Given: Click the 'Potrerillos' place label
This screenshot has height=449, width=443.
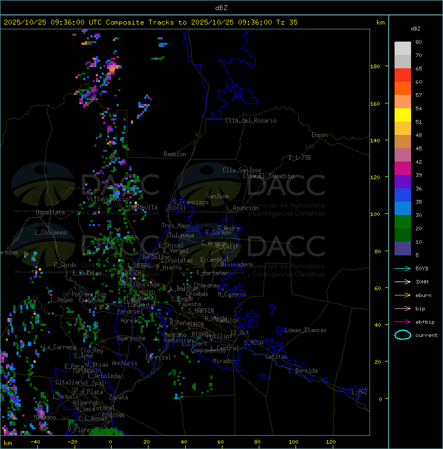Looking at the screenshot, I should pos(89,294).
